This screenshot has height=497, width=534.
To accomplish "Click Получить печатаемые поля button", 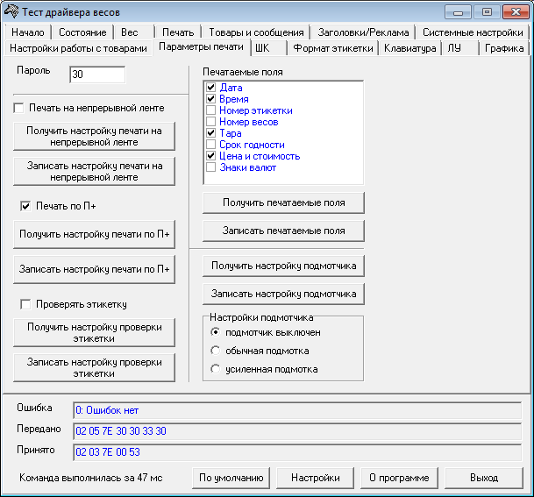I will point(283,202).
